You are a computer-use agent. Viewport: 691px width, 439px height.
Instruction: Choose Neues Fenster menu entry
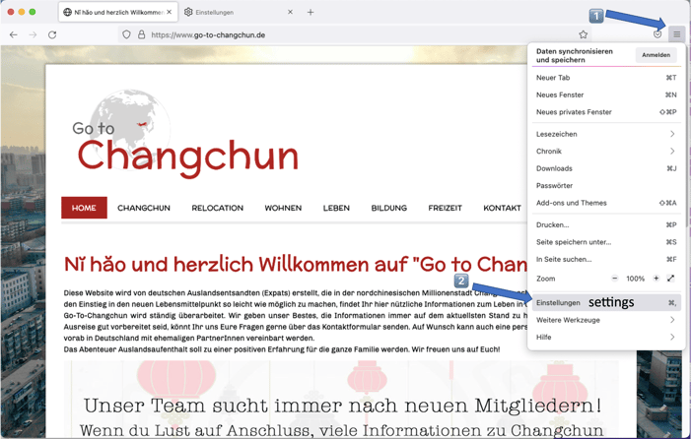[606, 94]
